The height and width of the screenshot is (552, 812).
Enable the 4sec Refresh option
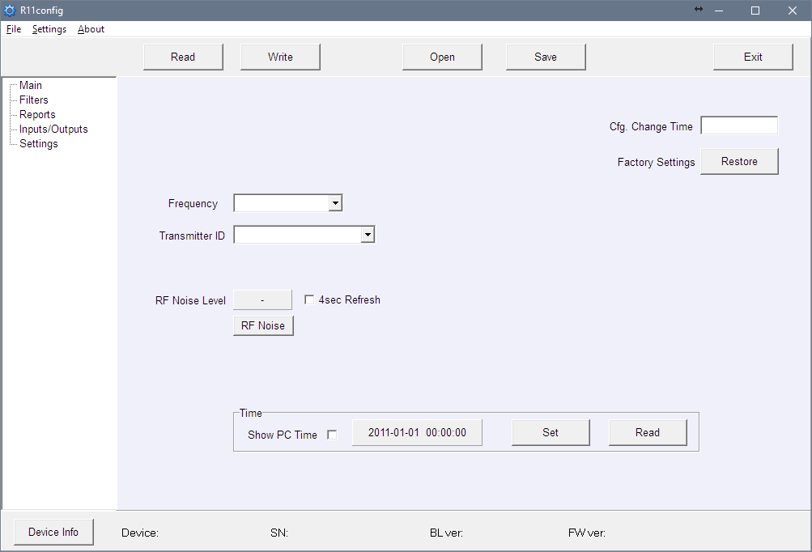[x=309, y=299]
